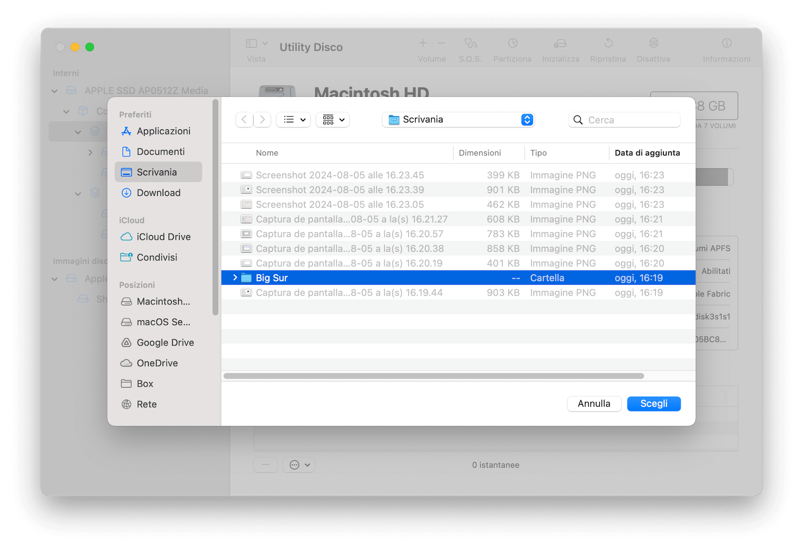Open the snapshot actions ellipsis menu

coord(299,465)
